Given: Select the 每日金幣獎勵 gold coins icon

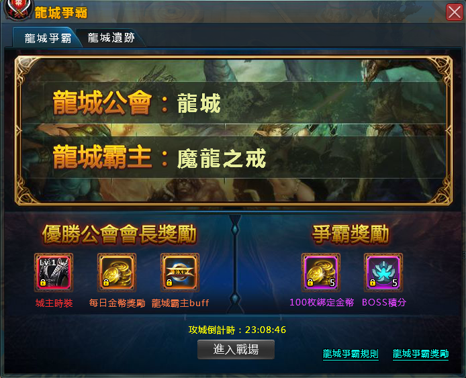Looking at the screenshot, I should click(117, 273).
